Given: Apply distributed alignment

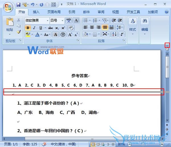Looking at the screenshot, I should coord(111,27).
